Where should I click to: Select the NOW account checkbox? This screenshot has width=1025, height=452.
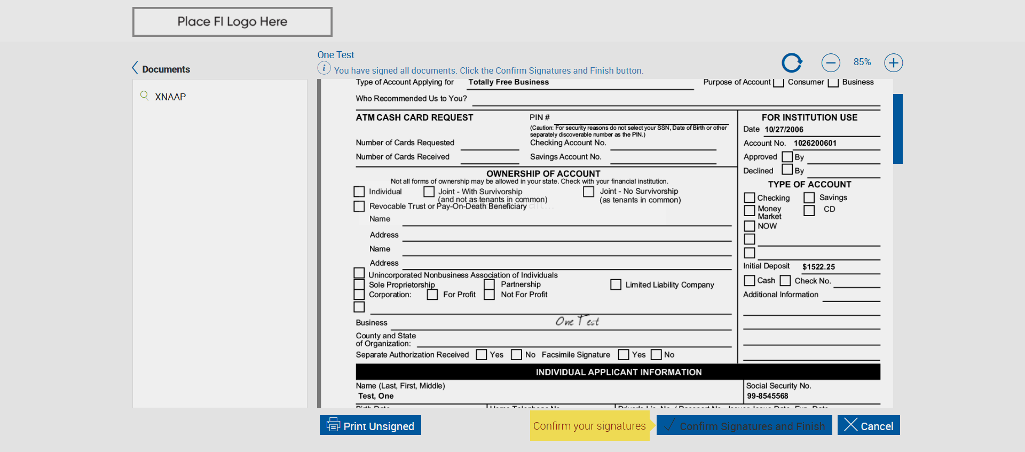coord(750,226)
